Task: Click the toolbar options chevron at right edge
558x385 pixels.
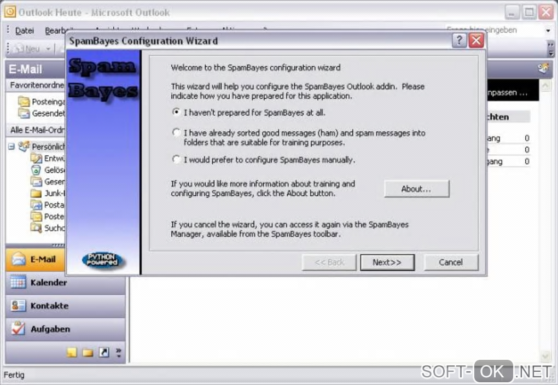Action: coord(550,49)
